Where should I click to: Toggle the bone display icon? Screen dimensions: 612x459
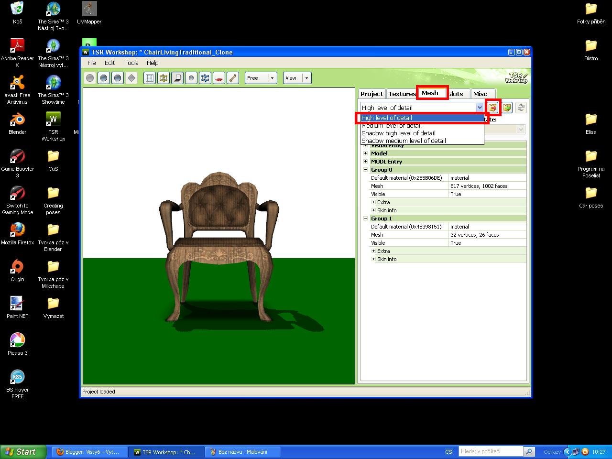[233, 78]
